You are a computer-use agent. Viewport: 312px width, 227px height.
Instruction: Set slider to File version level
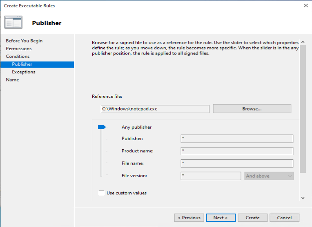(107, 175)
